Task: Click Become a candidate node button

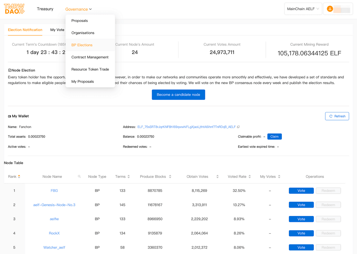Action: 178,95
